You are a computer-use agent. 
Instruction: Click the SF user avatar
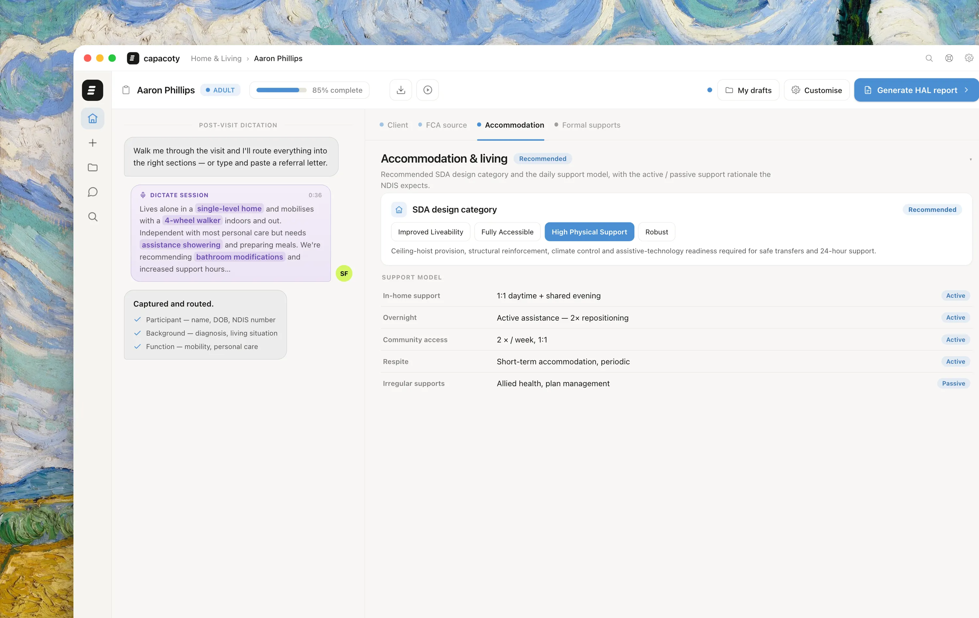344,273
